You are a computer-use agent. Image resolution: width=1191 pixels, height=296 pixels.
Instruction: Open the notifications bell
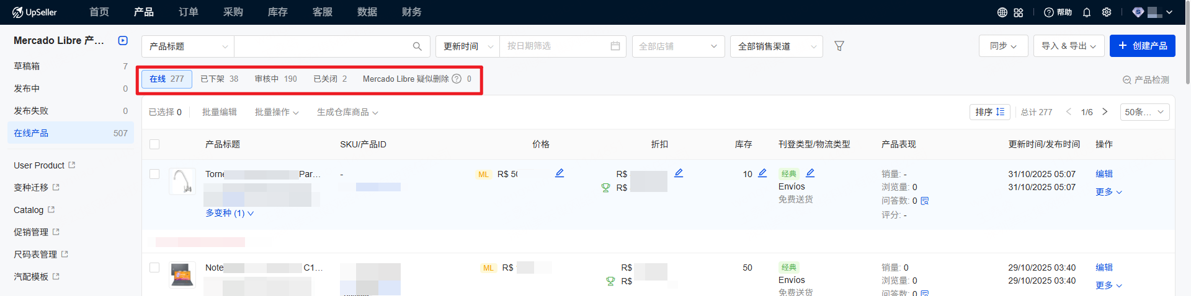pos(1087,12)
